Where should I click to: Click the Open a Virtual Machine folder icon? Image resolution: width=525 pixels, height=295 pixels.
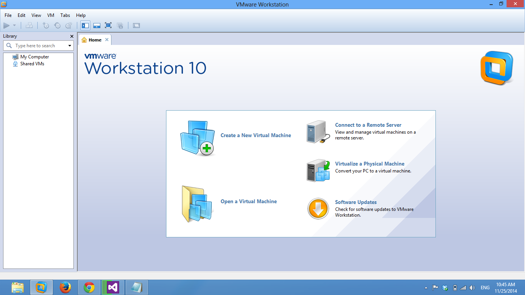click(196, 202)
